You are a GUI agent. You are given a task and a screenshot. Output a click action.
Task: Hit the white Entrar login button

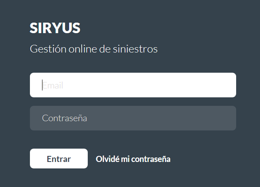coord(59,159)
